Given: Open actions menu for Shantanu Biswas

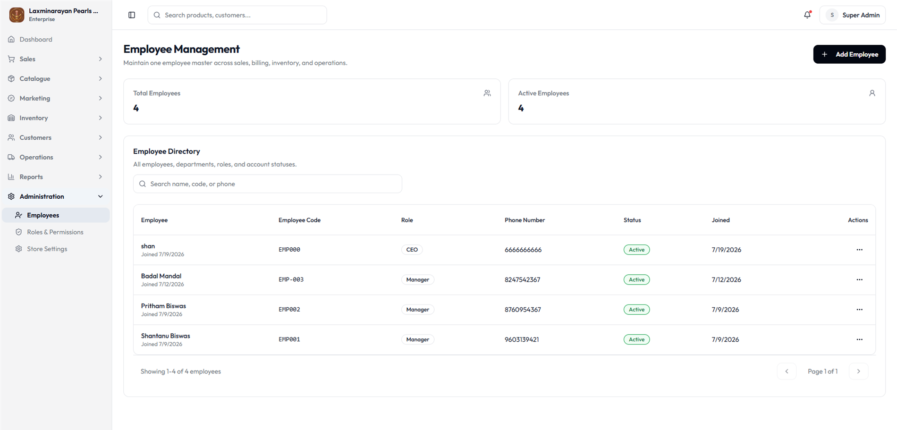Looking at the screenshot, I should tap(859, 339).
